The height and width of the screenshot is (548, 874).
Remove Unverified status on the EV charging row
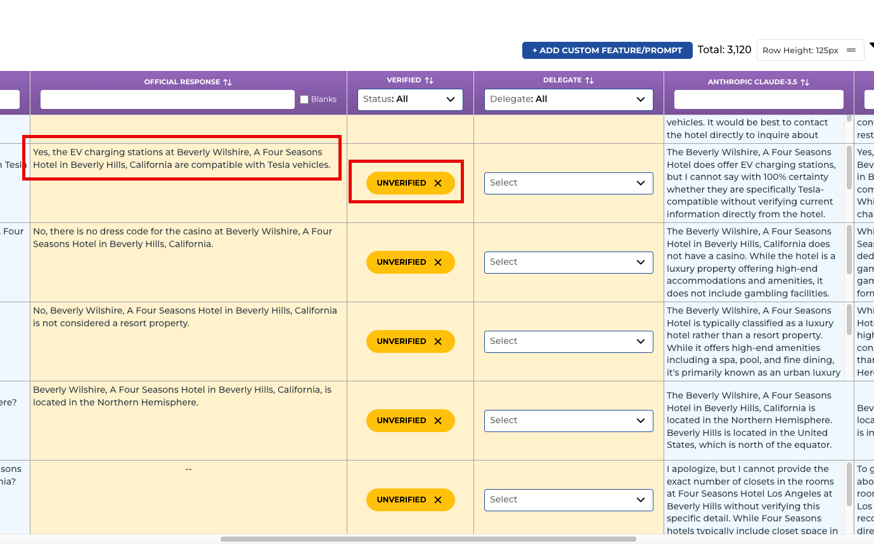(x=438, y=183)
